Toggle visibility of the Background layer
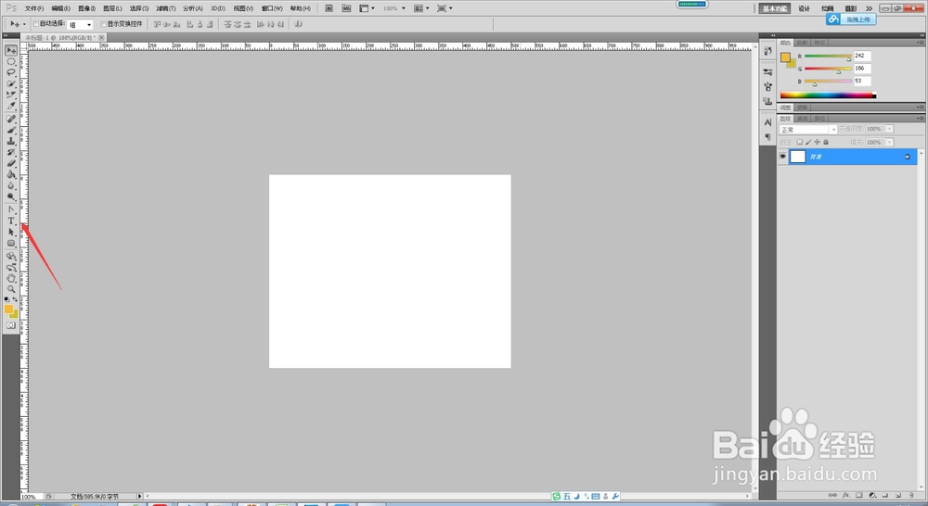 (x=783, y=157)
